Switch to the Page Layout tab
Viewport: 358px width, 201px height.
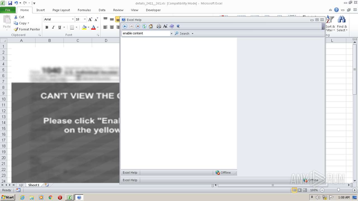61,10
